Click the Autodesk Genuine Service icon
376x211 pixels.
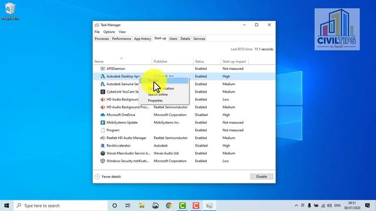[103, 84]
